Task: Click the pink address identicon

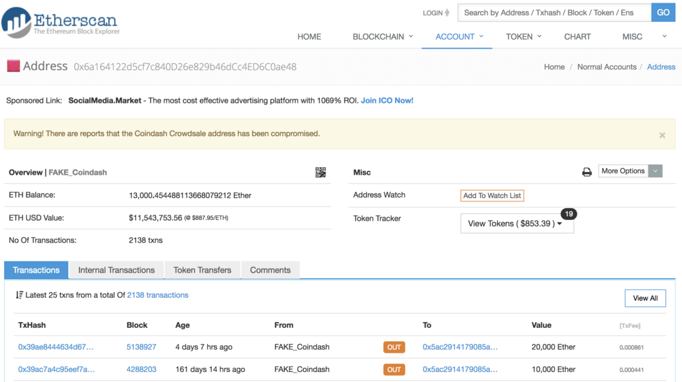Action: 13,66
